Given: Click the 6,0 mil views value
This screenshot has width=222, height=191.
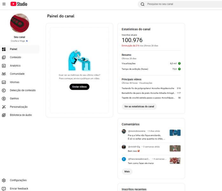Looking at the screenshot, I should 173,63.
